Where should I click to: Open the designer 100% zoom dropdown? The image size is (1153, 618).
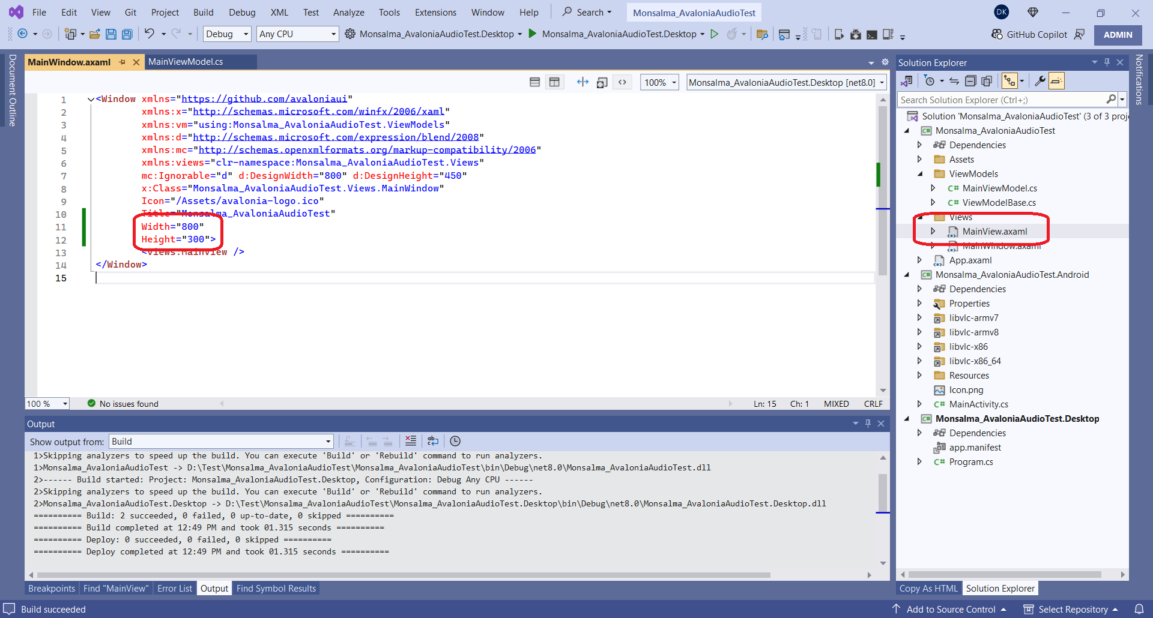tap(660, 82)
